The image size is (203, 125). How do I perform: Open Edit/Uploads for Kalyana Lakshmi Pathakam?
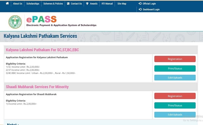point(175,78)
